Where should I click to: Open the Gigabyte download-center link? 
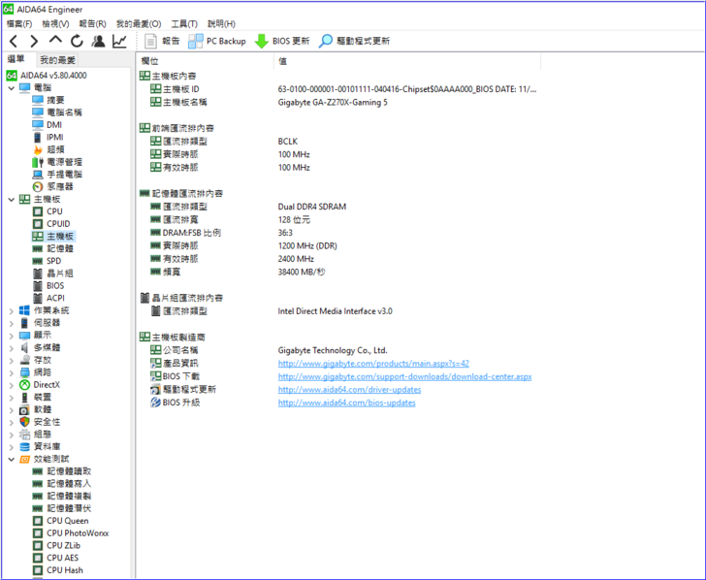[404, 376]
